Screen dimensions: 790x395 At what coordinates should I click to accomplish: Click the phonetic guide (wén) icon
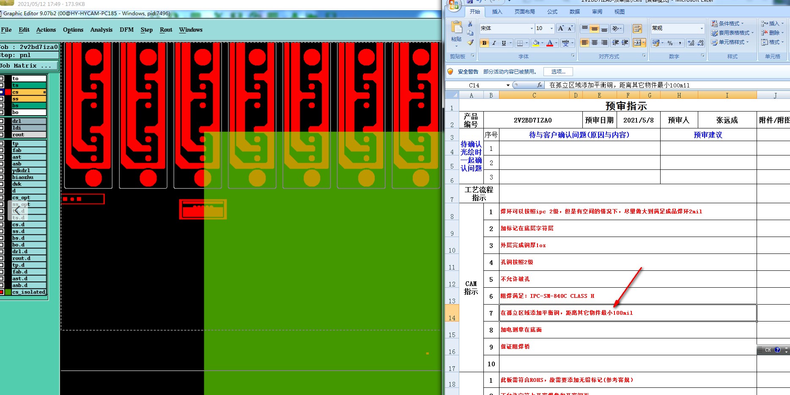tap(565, 43)
